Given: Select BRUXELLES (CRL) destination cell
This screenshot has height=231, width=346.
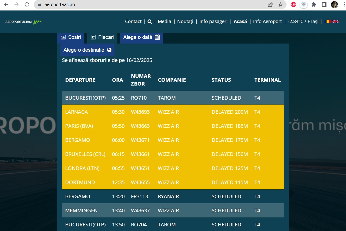Looking at the screenshot, I should click(85, 154).
